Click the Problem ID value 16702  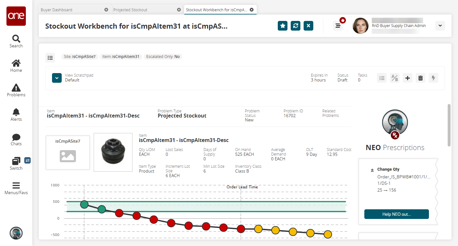tap(290, 116)
